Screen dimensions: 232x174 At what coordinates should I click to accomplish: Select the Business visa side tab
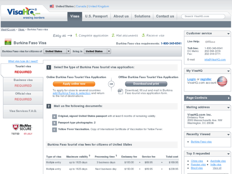[x=23, y=84]
